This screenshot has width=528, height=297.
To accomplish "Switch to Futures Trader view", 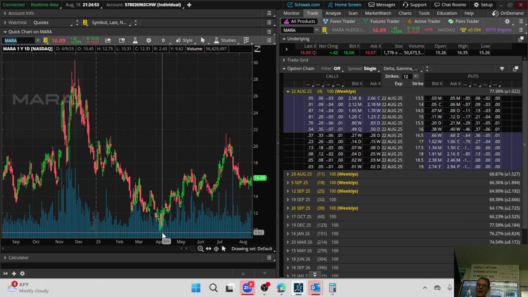I will click(x=381, y=21).
